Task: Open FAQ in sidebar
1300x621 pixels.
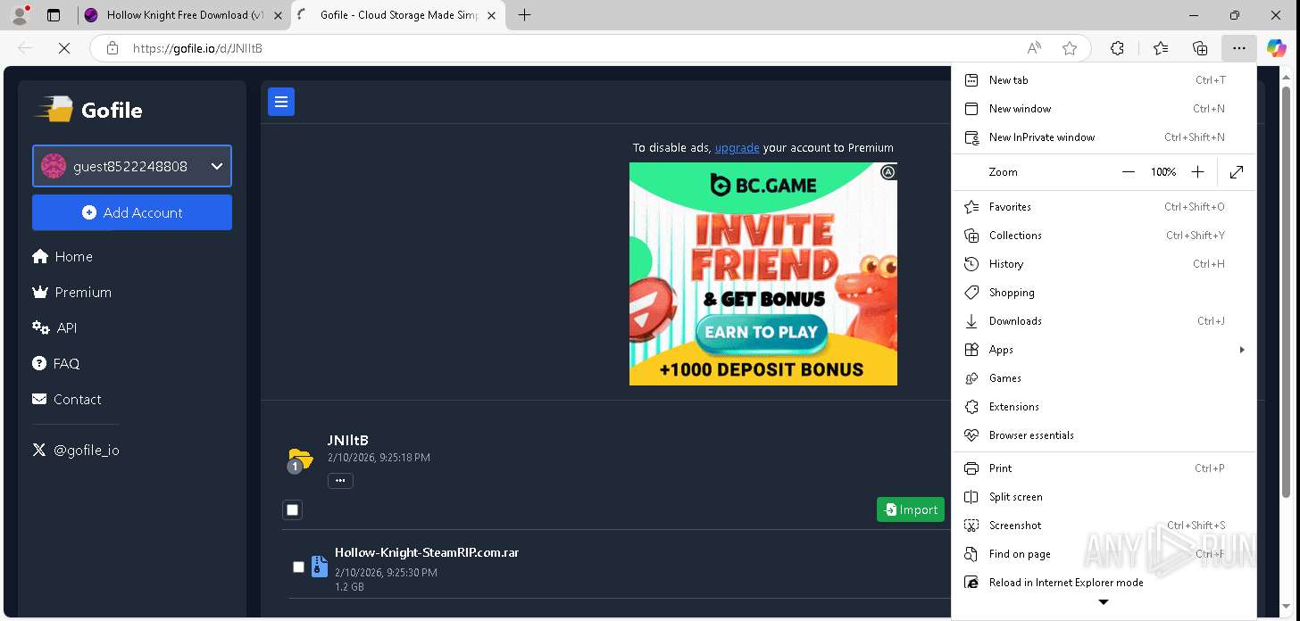Action: pyautogui.click(x=55, y=363)
